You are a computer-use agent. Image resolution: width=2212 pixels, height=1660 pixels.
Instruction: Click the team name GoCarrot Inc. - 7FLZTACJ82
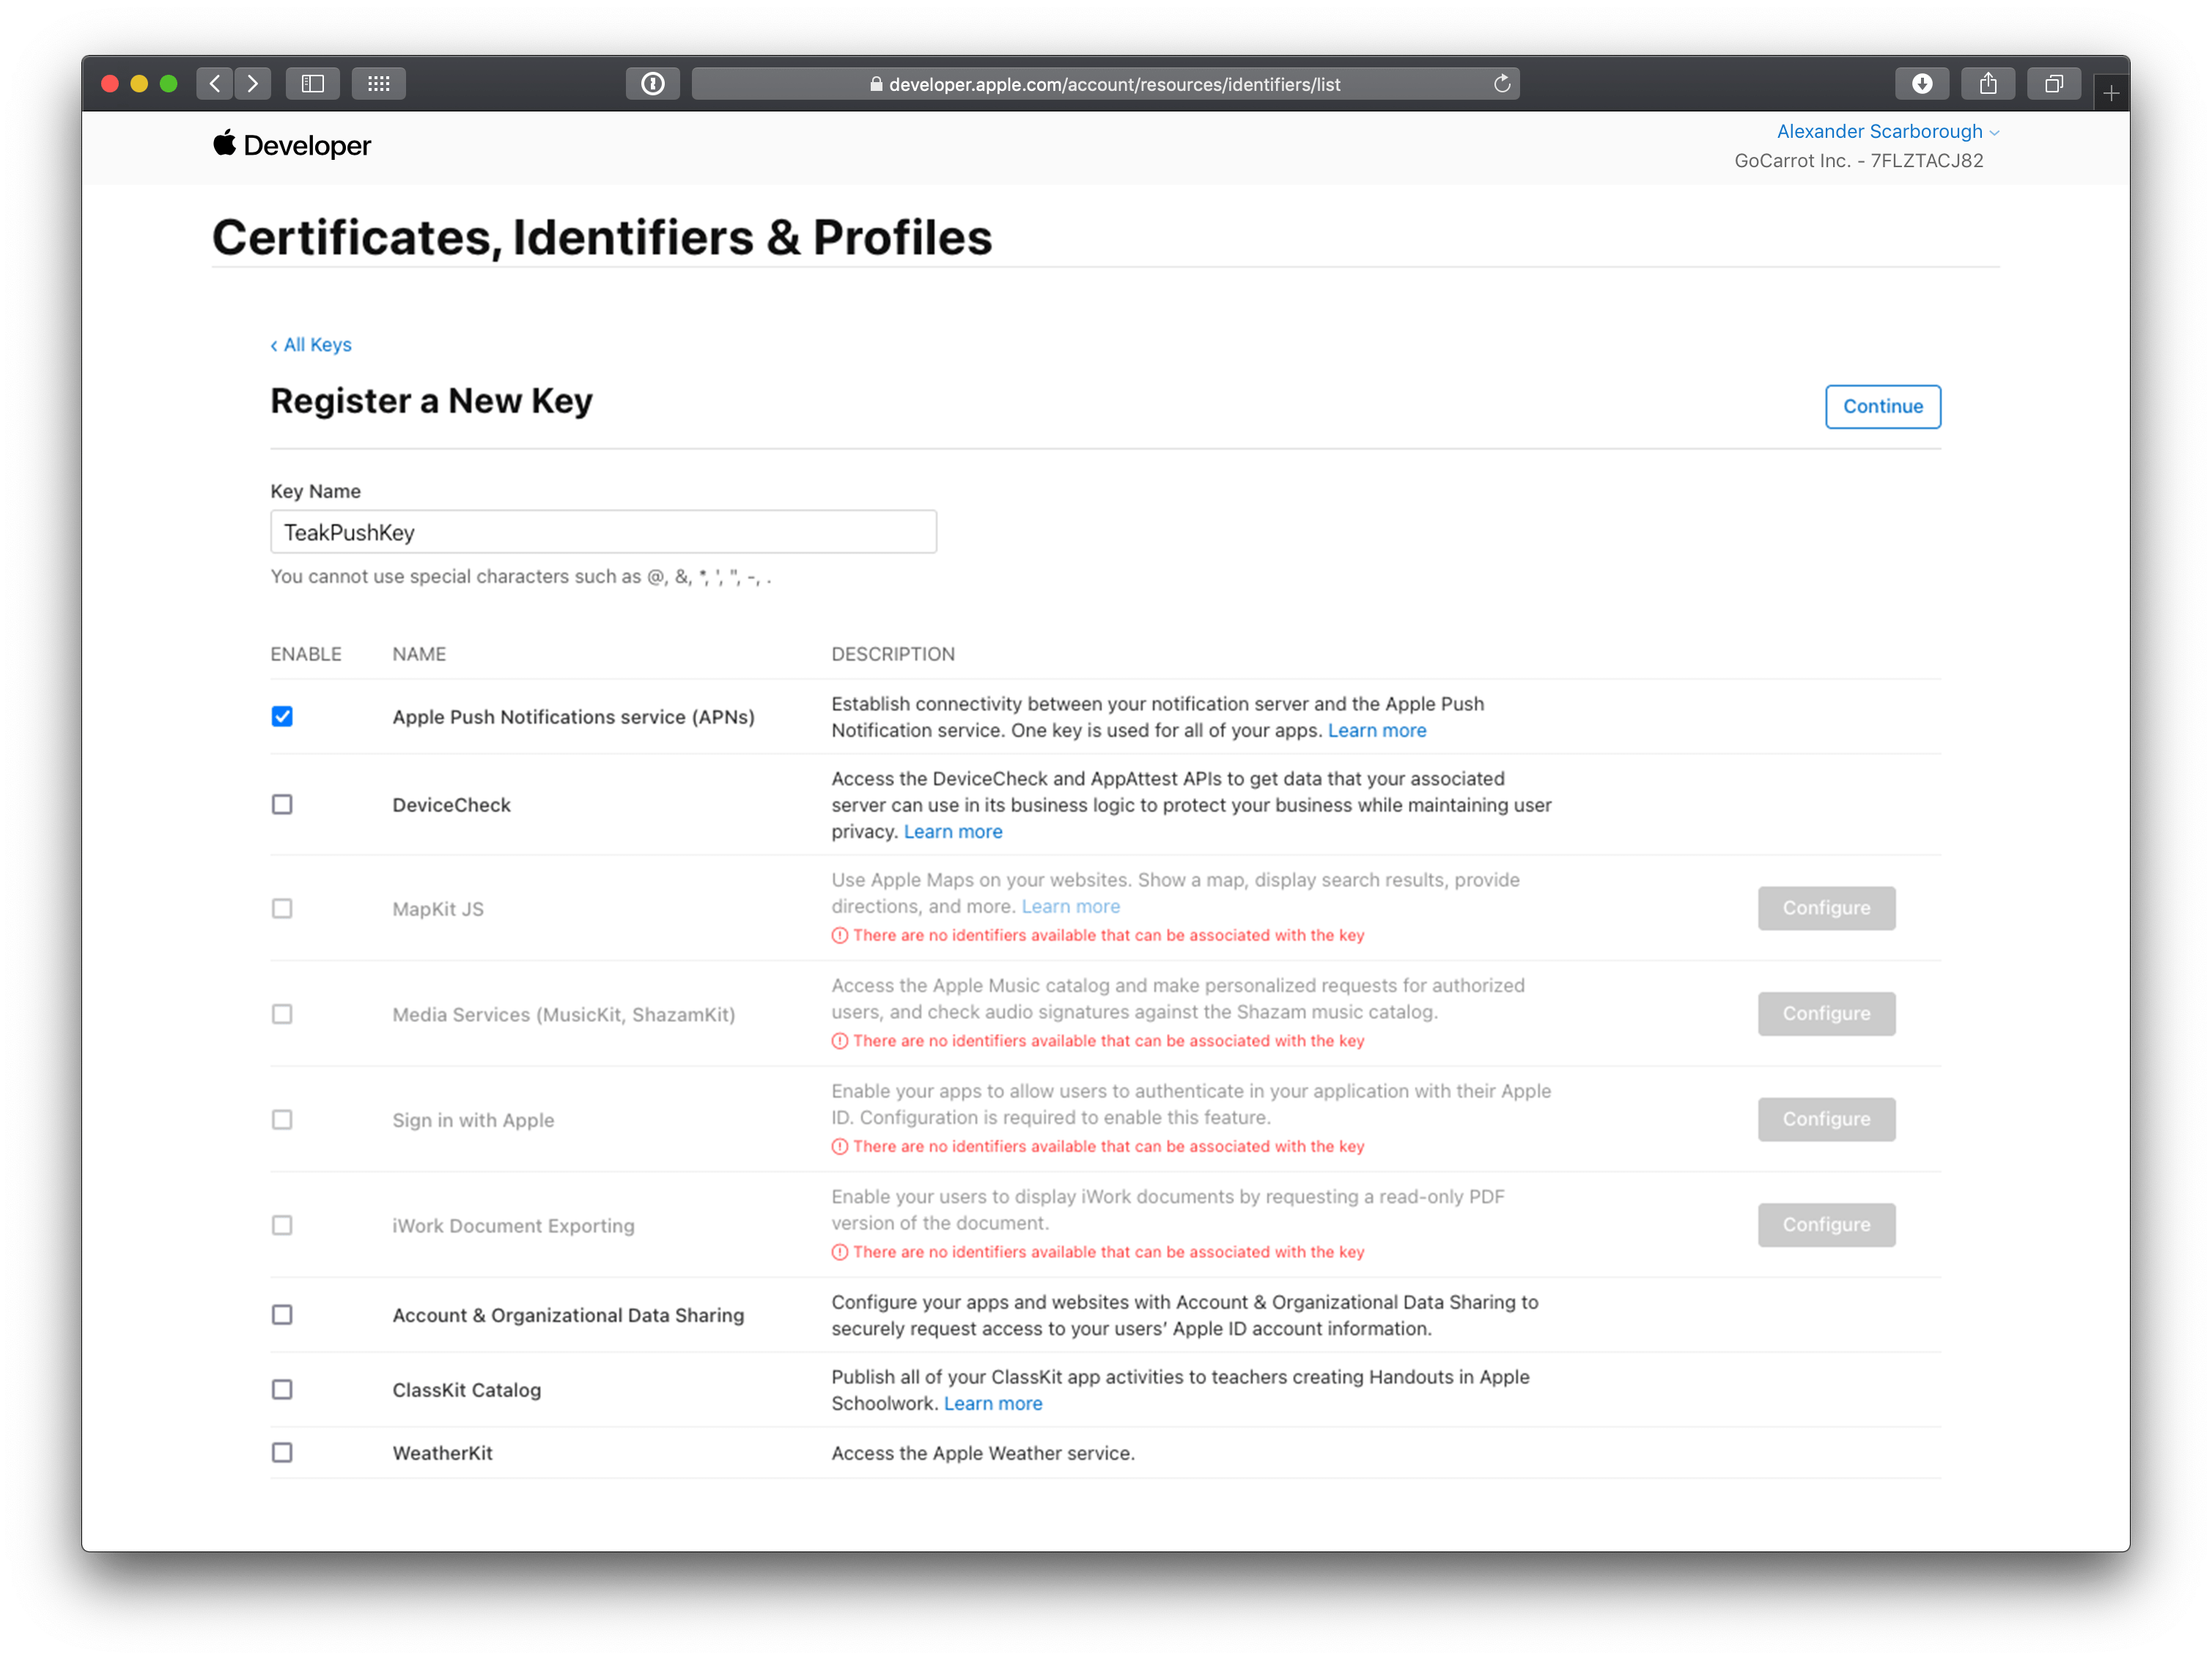coord(1858,161)
